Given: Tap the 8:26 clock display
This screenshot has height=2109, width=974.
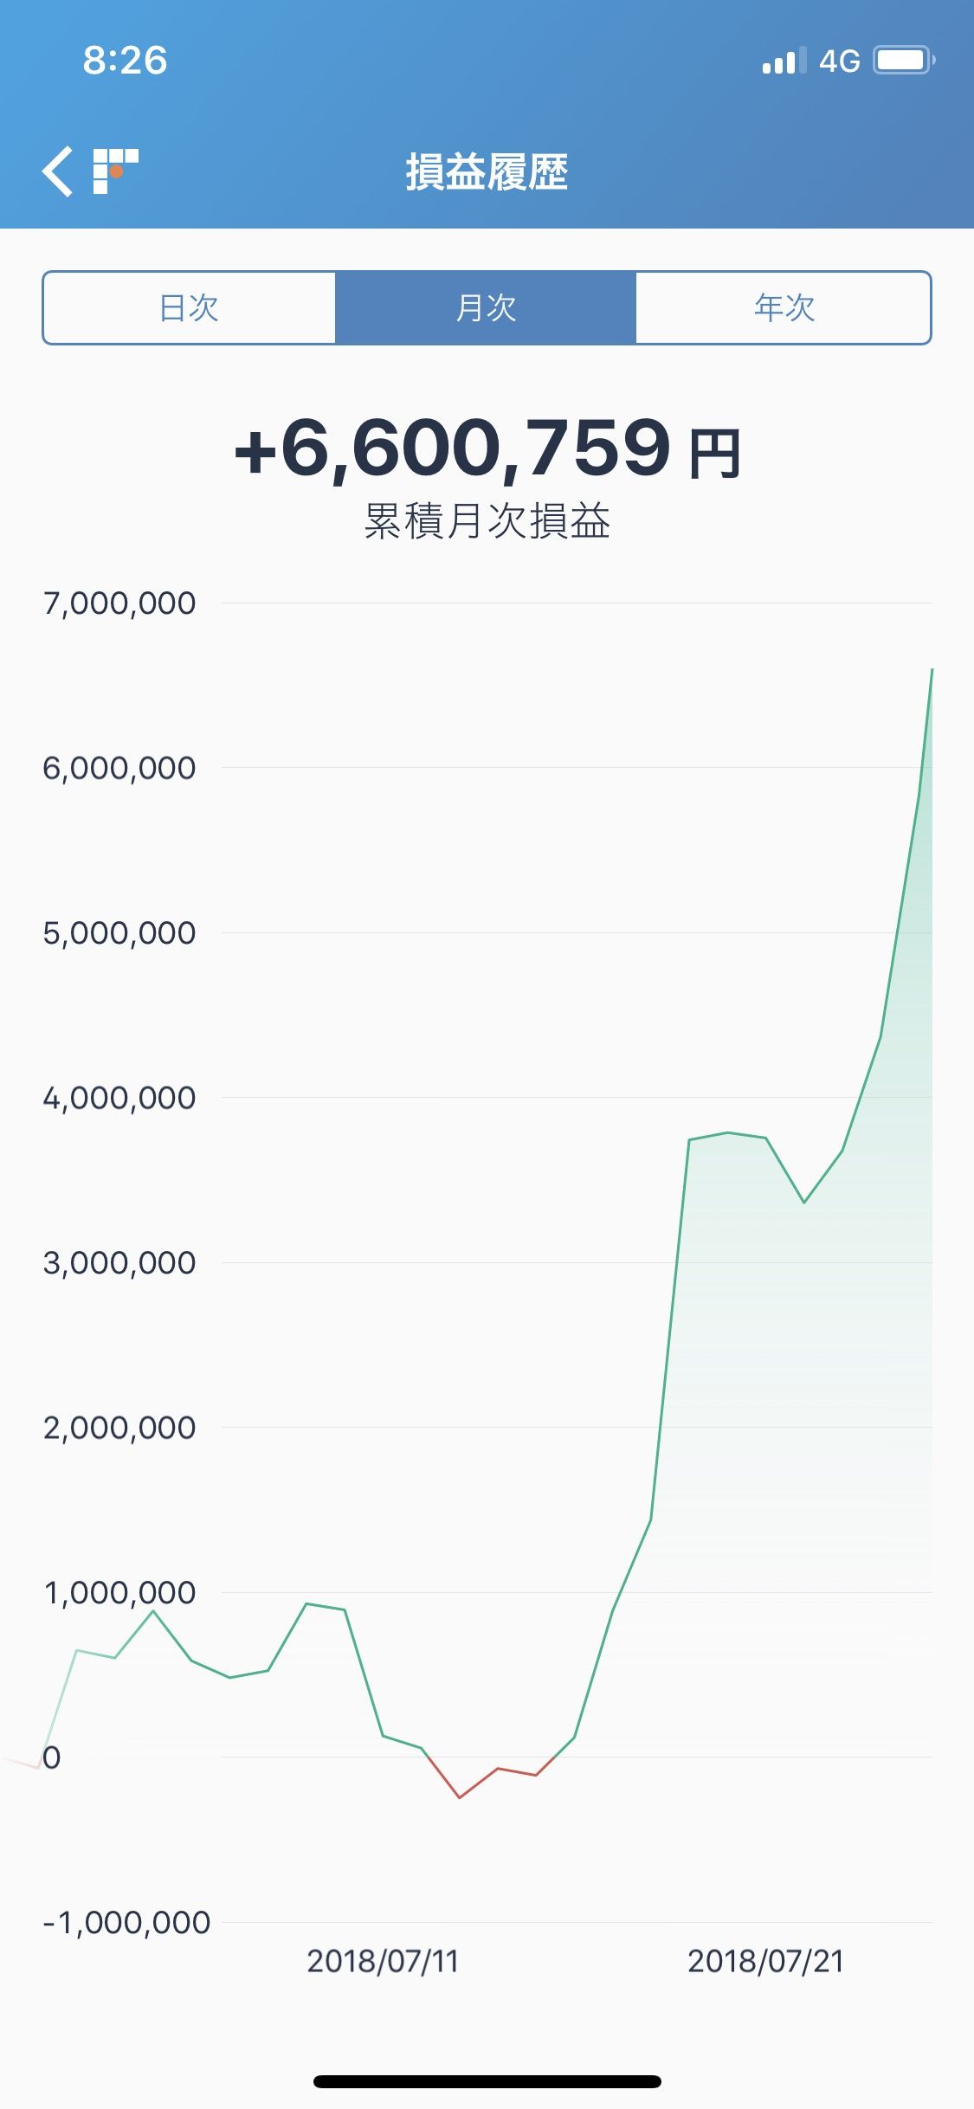Looking at the screenshot, I should click(x=125, y=61).
